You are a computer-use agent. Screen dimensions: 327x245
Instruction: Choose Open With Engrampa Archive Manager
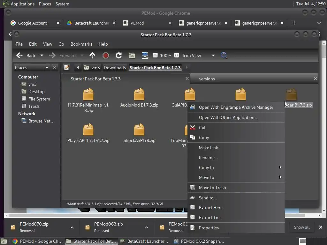[x=236, y=107]
